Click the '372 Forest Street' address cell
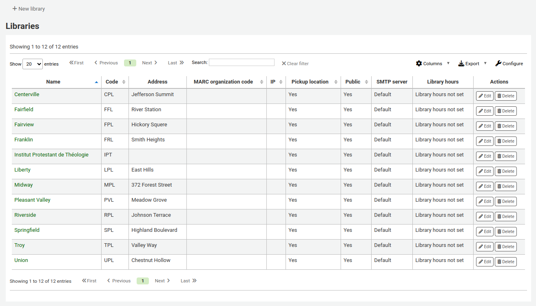Screen dimensions: 536x306 pyautogui.click(x=157, y=187)
